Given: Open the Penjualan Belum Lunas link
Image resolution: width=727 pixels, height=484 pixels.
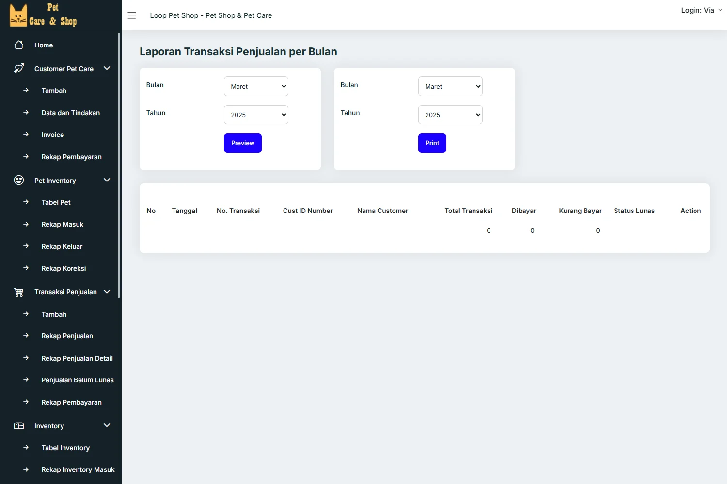Looking at the screenshot, I should [x=78, y=380].
